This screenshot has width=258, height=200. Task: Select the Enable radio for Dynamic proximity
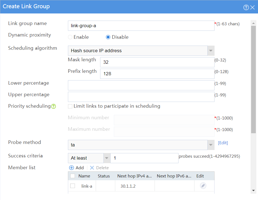coord(70,37)
